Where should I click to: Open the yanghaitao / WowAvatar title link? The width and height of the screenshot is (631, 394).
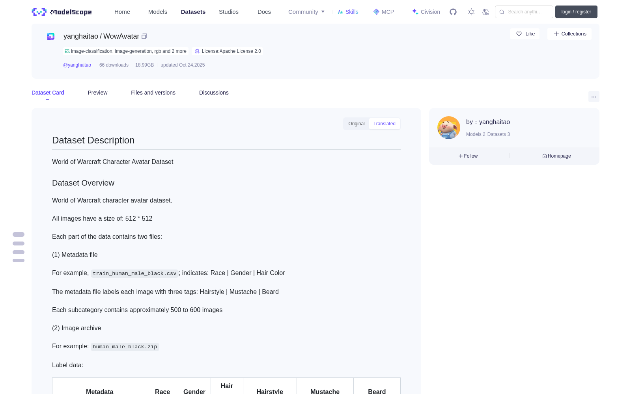[101, 36]
